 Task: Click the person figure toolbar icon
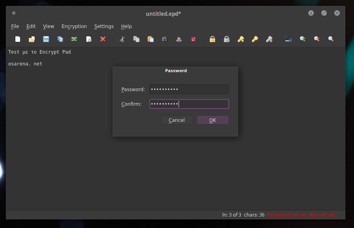179,39
